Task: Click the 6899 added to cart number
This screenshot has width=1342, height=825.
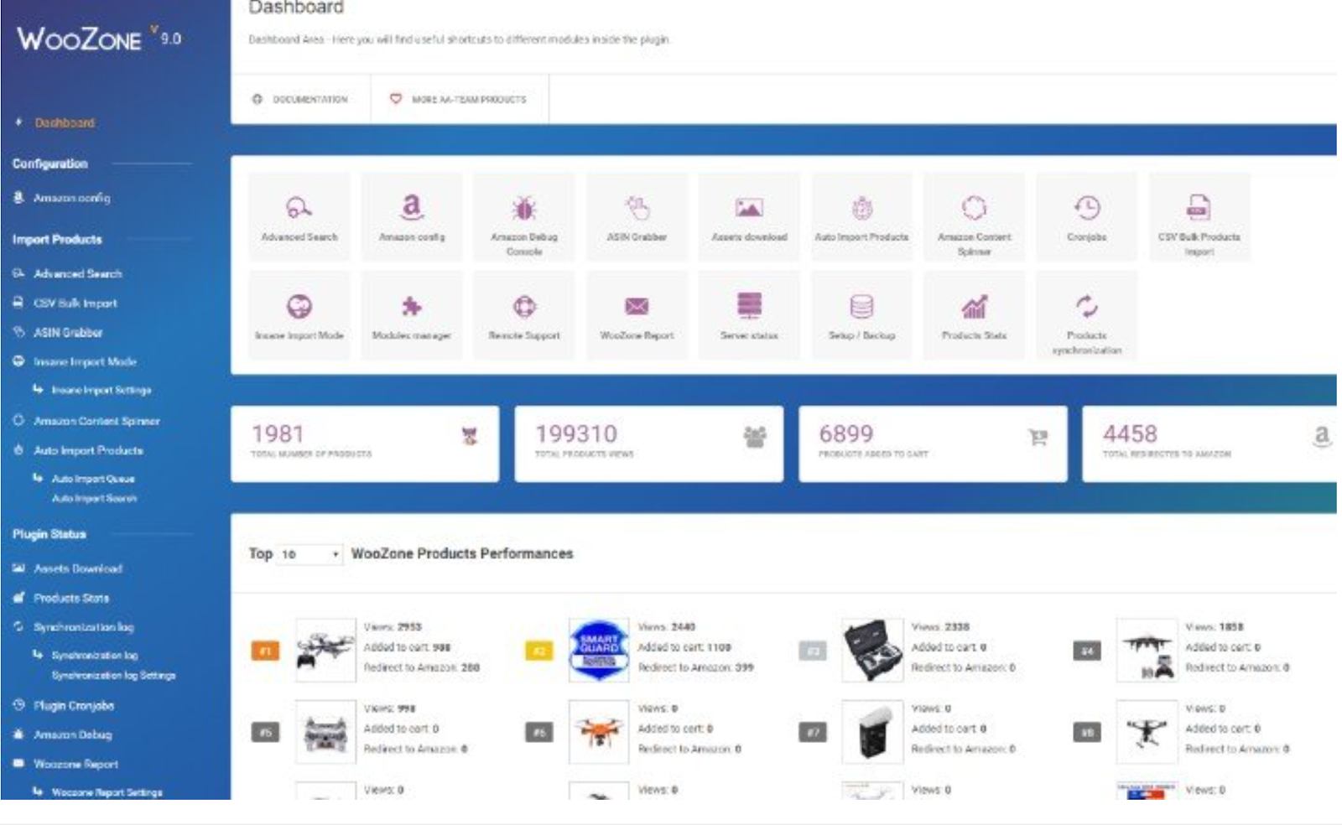Action: tap(846, 433)
